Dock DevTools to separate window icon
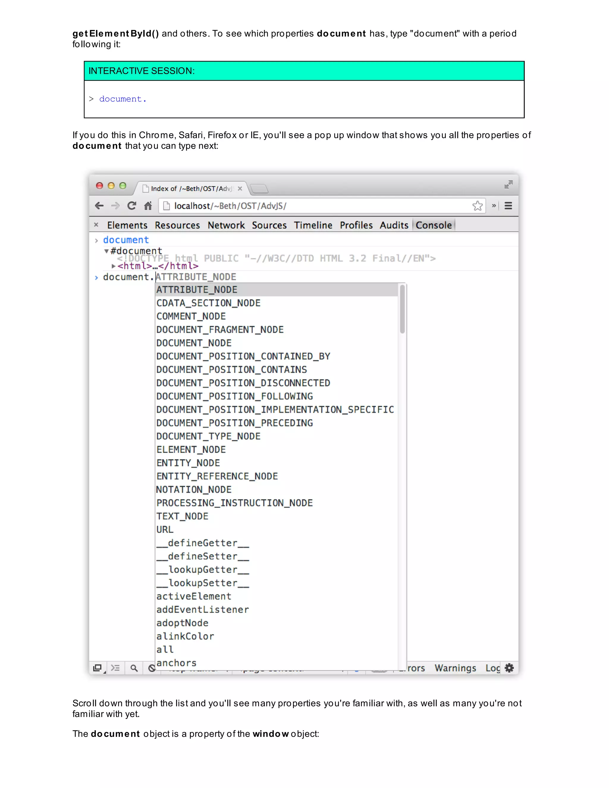Image resolution: width=609 pixels, height=788 pixels. tap(98, 668)
